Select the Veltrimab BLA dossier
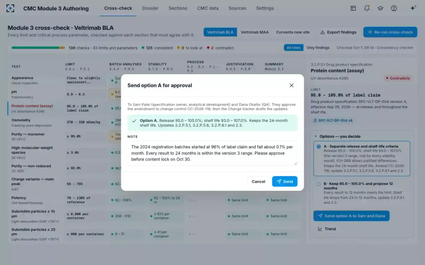This screenshot has width=425, height=265. pyautogui.click(x=220, y=32)
